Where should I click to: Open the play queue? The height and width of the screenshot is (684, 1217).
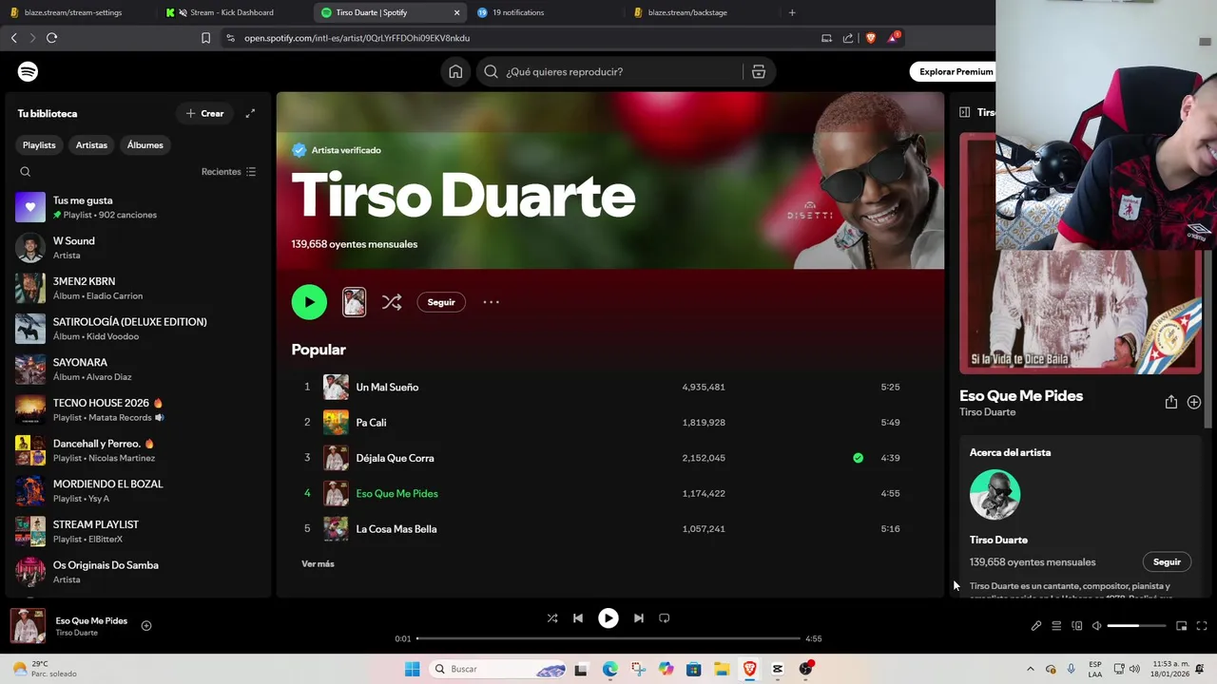point(1056,626)
